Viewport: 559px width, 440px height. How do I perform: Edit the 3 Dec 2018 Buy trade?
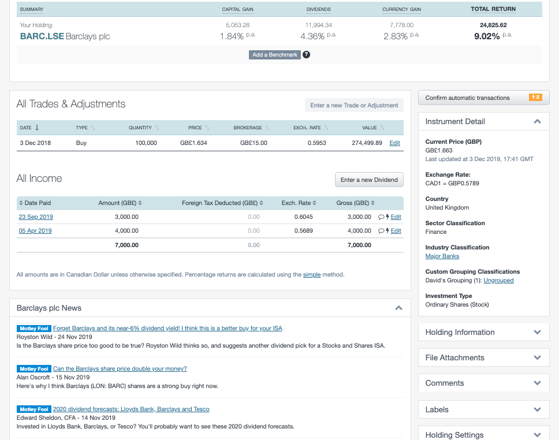(394, 143)
